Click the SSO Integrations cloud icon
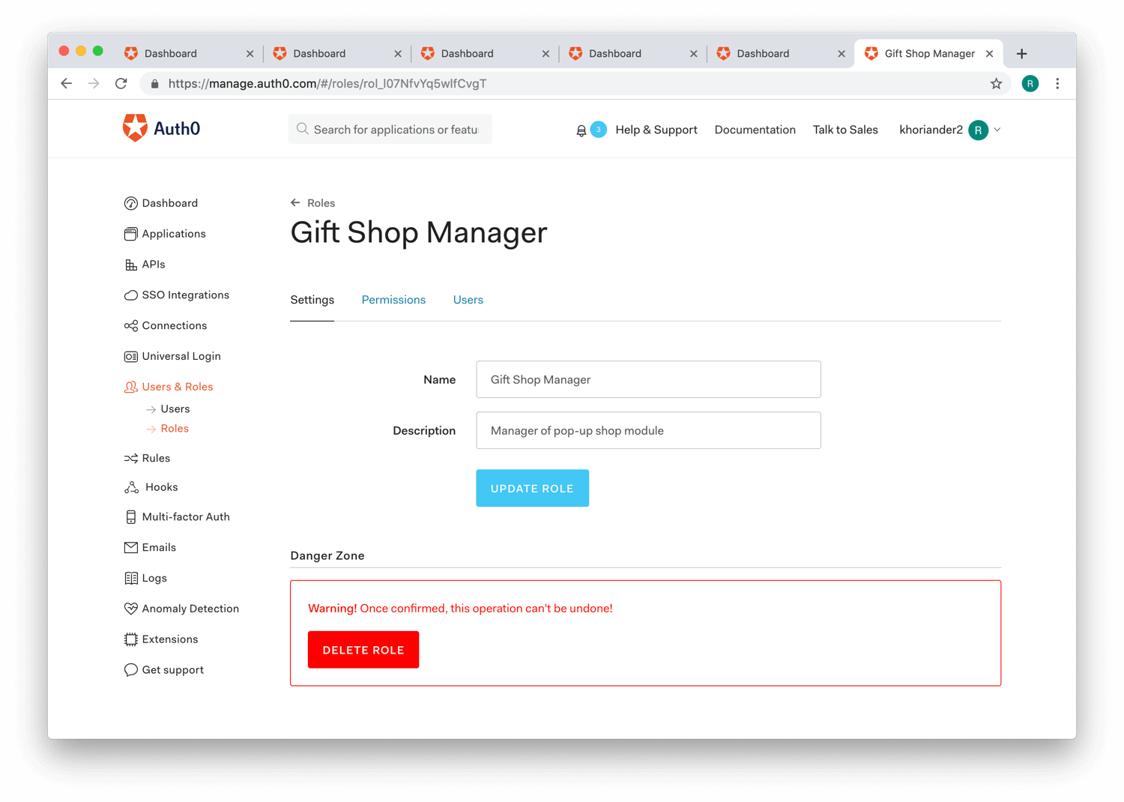 tap(130, 295)
